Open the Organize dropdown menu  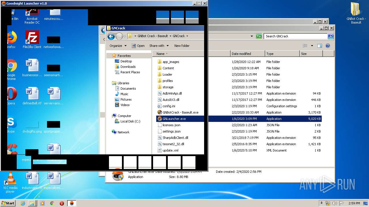pyautogui.click(x=118, y=46)
